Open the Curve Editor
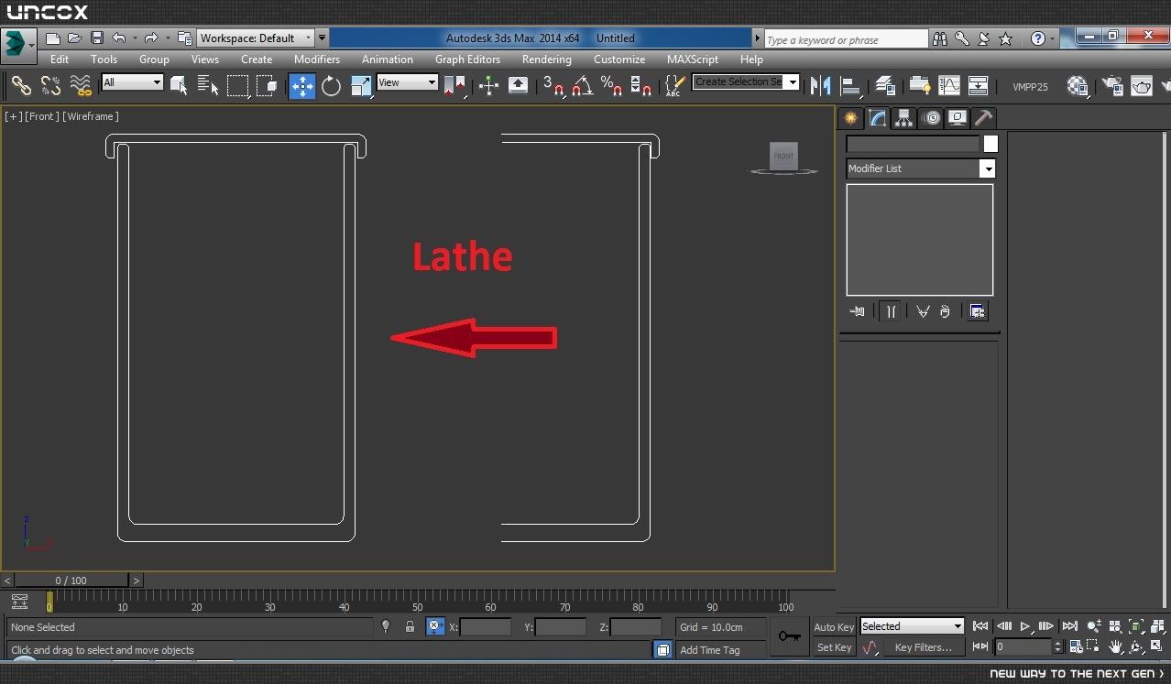Viewport: 1171px width, 684px height. 949,86
